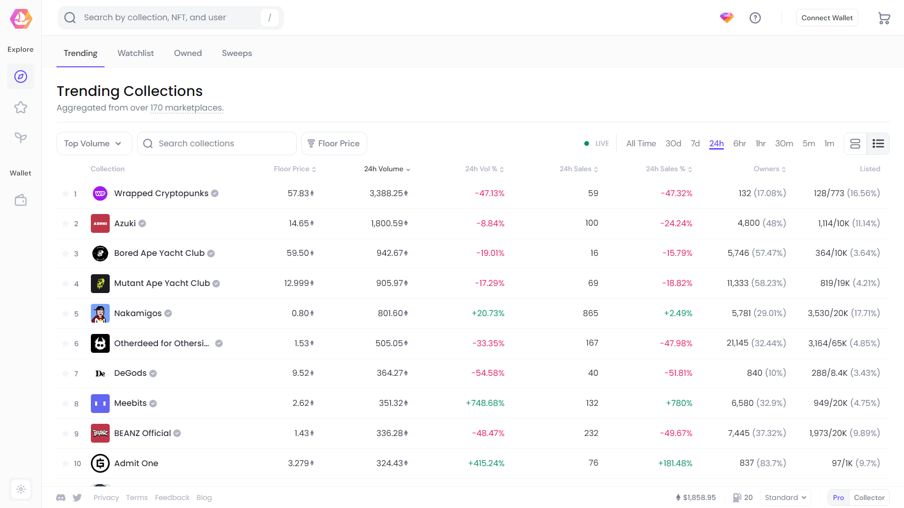Open the Feedback footer link
Image resolution: width=904 pixels, height=508 pixels.
coord(172,498)
